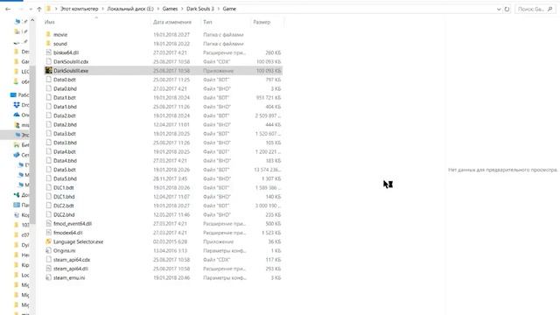560x315 pixels.
Task: Select Data3.bdt file
Action: 65,134
